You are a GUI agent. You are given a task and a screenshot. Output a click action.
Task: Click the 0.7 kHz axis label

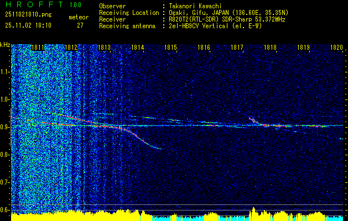tap(4, 182)
